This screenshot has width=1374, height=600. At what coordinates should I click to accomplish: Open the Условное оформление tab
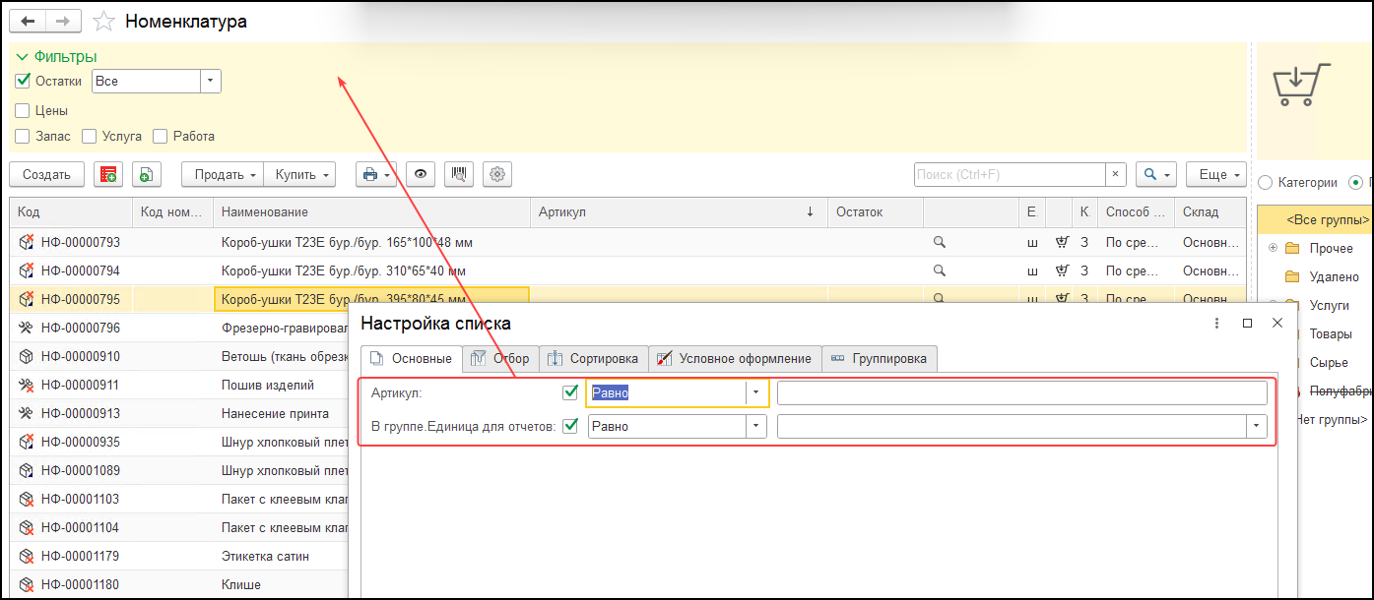click(x=734, y=358)
